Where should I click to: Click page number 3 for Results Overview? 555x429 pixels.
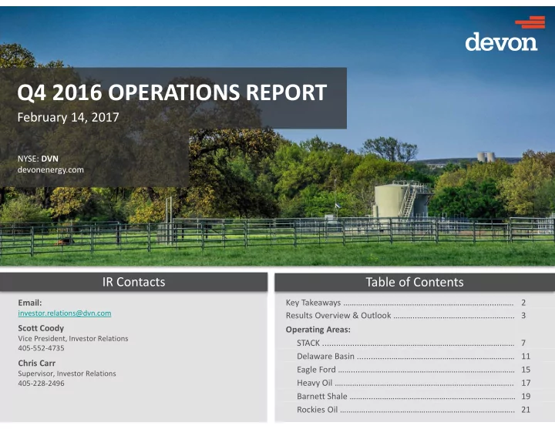[x=523, y=316]
